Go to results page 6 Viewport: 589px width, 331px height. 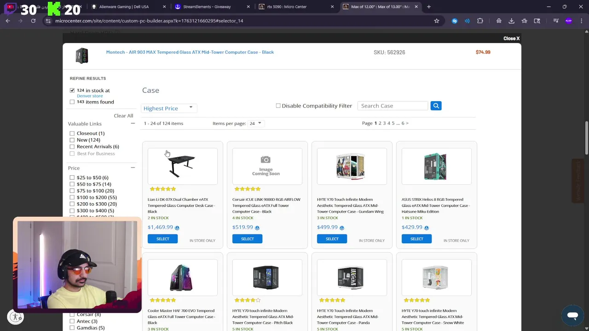pos(403,123)
